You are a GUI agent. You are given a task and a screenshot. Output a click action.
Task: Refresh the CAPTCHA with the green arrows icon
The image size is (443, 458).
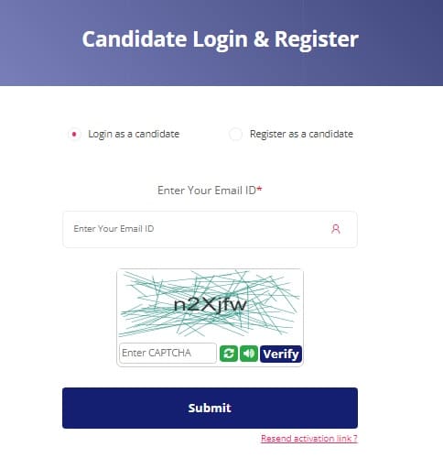tap(229, 354)
